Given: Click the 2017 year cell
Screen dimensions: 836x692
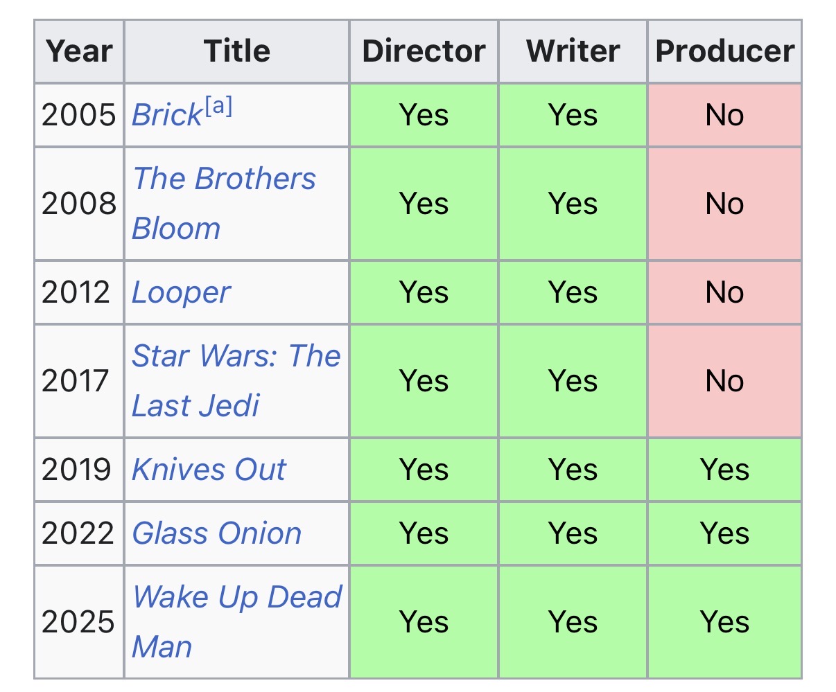Looking at the screenshot, I should pyautogui.click(x=76, y=381).
